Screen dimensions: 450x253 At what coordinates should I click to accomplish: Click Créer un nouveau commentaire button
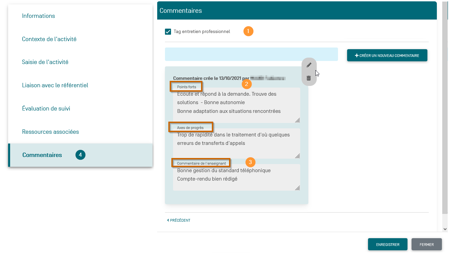(387, 56)
